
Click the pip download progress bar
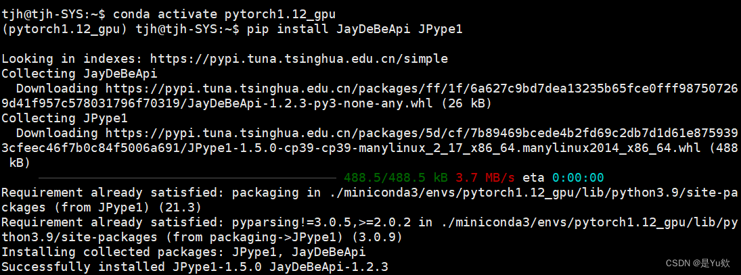pos(169,178)
